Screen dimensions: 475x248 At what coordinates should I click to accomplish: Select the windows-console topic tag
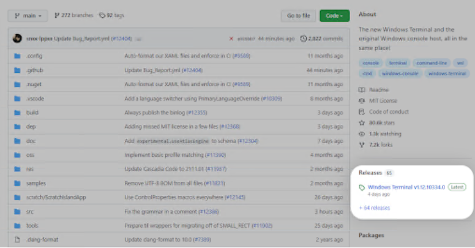point(399,73)
